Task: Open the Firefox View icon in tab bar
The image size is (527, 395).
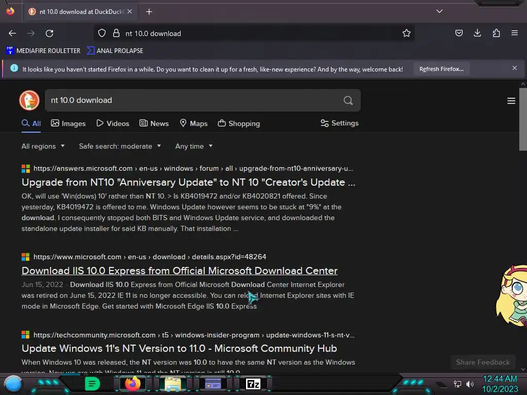Action: click(10, 11)
